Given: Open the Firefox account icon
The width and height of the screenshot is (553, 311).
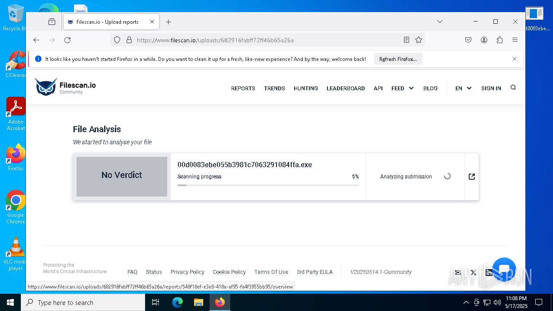Looking at the screenshot, I should [x=484, y=40].
